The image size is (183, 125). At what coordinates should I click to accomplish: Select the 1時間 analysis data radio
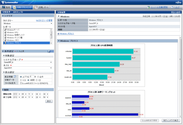click(28, 80)
